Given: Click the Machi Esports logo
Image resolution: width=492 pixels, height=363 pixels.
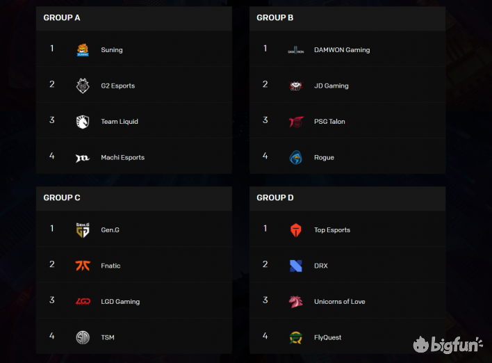Looking at the screenshot, I should tap(83, 158).
